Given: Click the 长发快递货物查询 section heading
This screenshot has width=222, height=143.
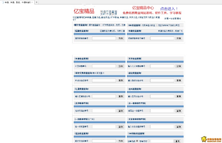Looking at the screenshot, I should tap(137, 119).
